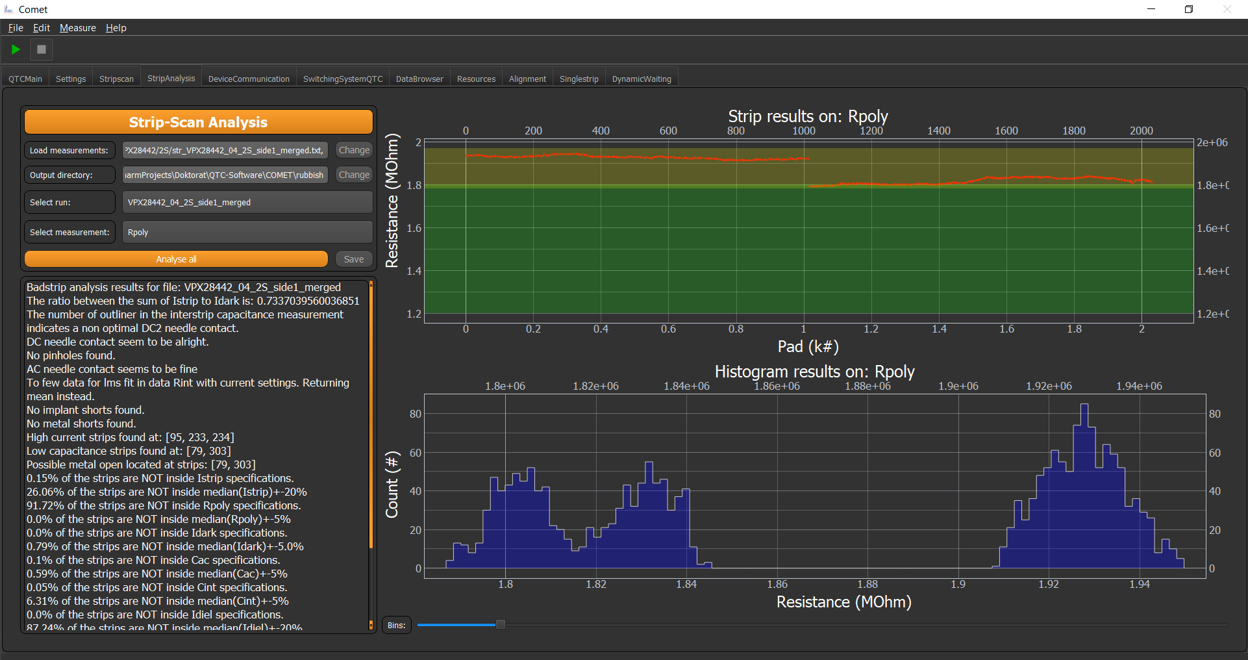Expand the Select measurement Rpoly combo box
Screen dimensions: 1248x660
(247, 232)
